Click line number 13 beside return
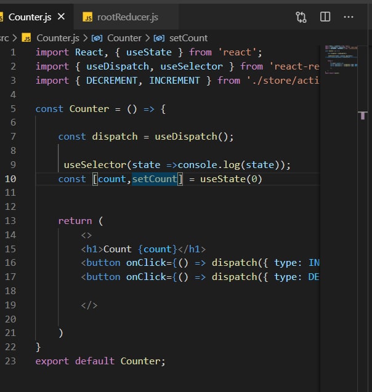 coord(11,221)
